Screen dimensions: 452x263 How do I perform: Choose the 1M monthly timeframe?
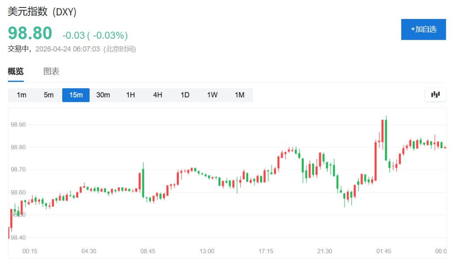click(x=239, y=95)
